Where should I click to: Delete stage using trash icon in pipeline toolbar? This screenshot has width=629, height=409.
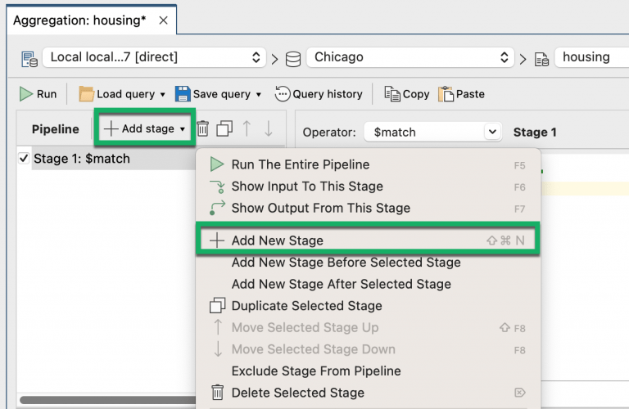coord(202,128)
